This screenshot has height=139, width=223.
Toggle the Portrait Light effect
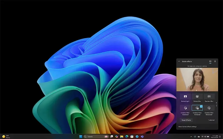[x=185, y=96]
